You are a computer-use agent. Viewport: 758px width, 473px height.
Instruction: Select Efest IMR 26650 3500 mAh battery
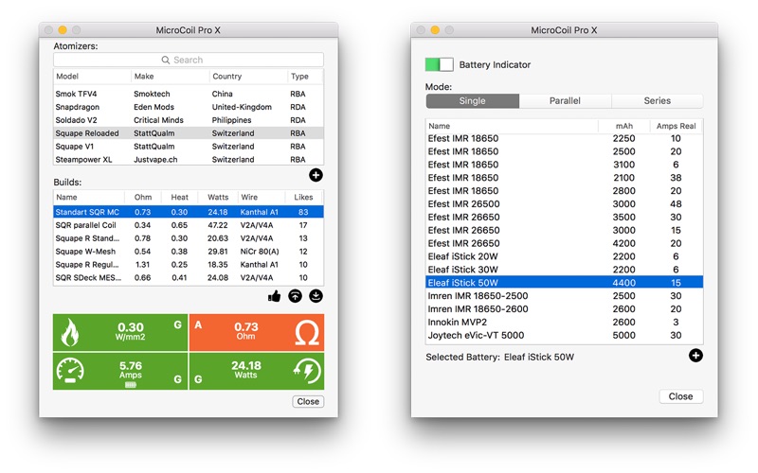click(x=564, y=218)
